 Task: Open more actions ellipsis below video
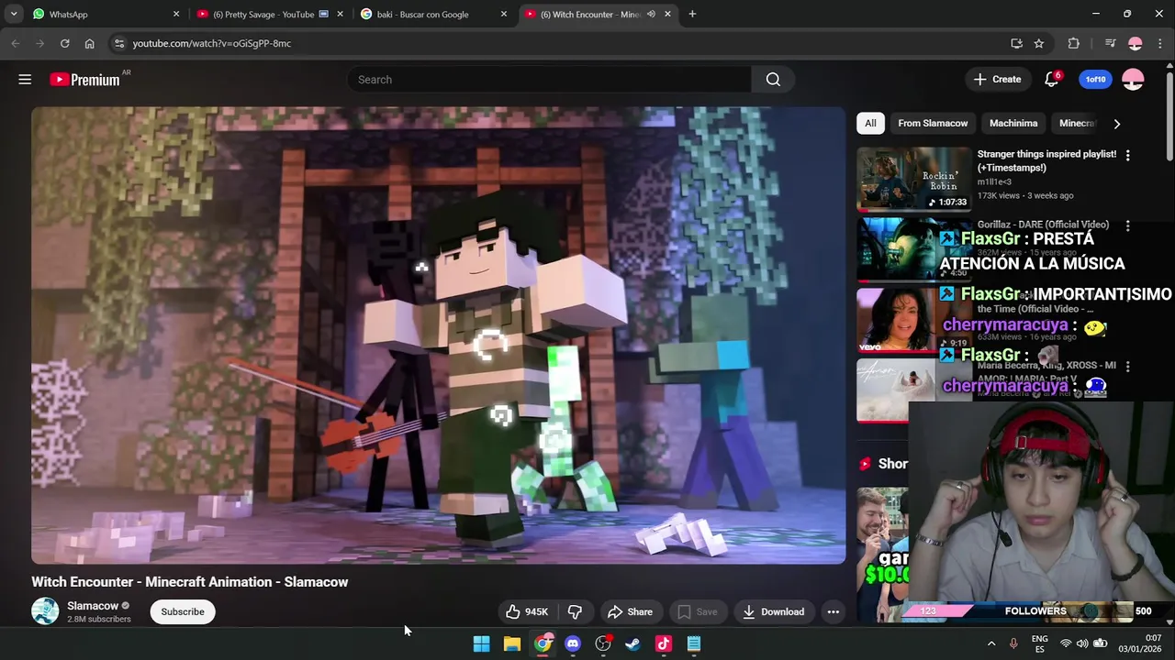(x=833, y=611)
